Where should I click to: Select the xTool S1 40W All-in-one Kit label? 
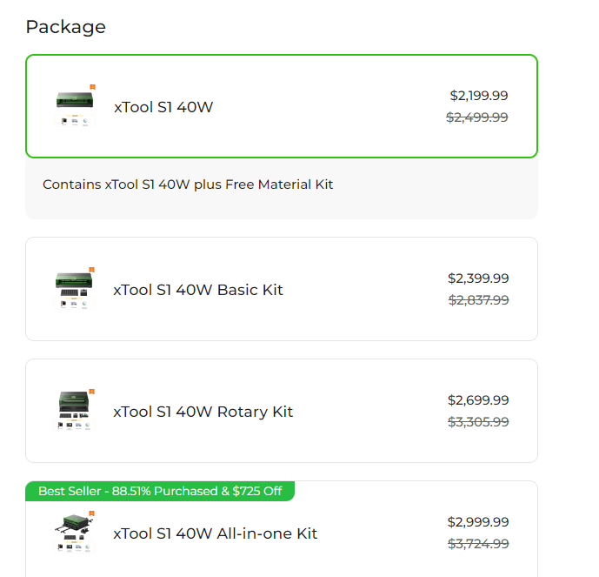tap(216, 533)
